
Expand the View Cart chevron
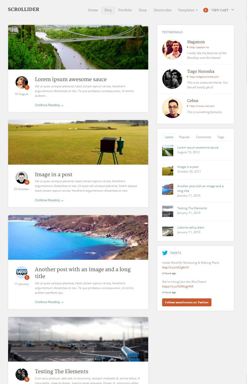232,10
